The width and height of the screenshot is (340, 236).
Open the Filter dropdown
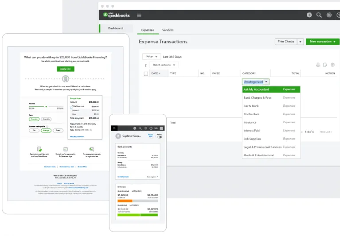pyautogui.click(x=152, y=57)
